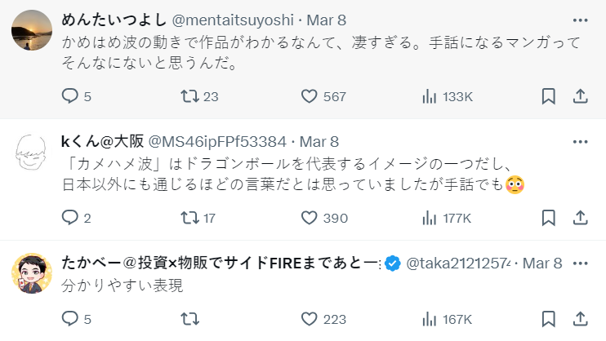Bookmark kくん@大阪's tweet
The height and width of the screenshot is (341, 606).
pos(549,218)
